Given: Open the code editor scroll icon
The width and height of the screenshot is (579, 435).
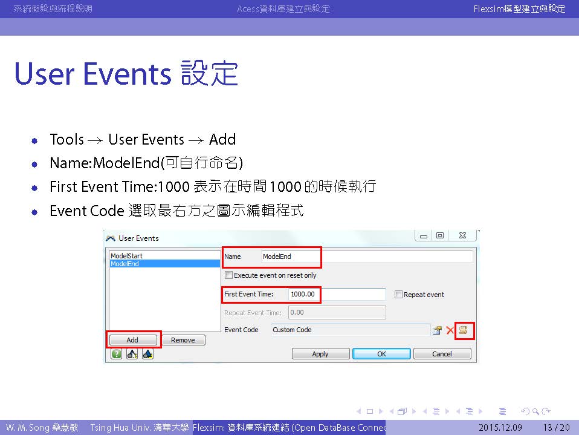Looking at the screenshot, I should (x=464, y=330).
